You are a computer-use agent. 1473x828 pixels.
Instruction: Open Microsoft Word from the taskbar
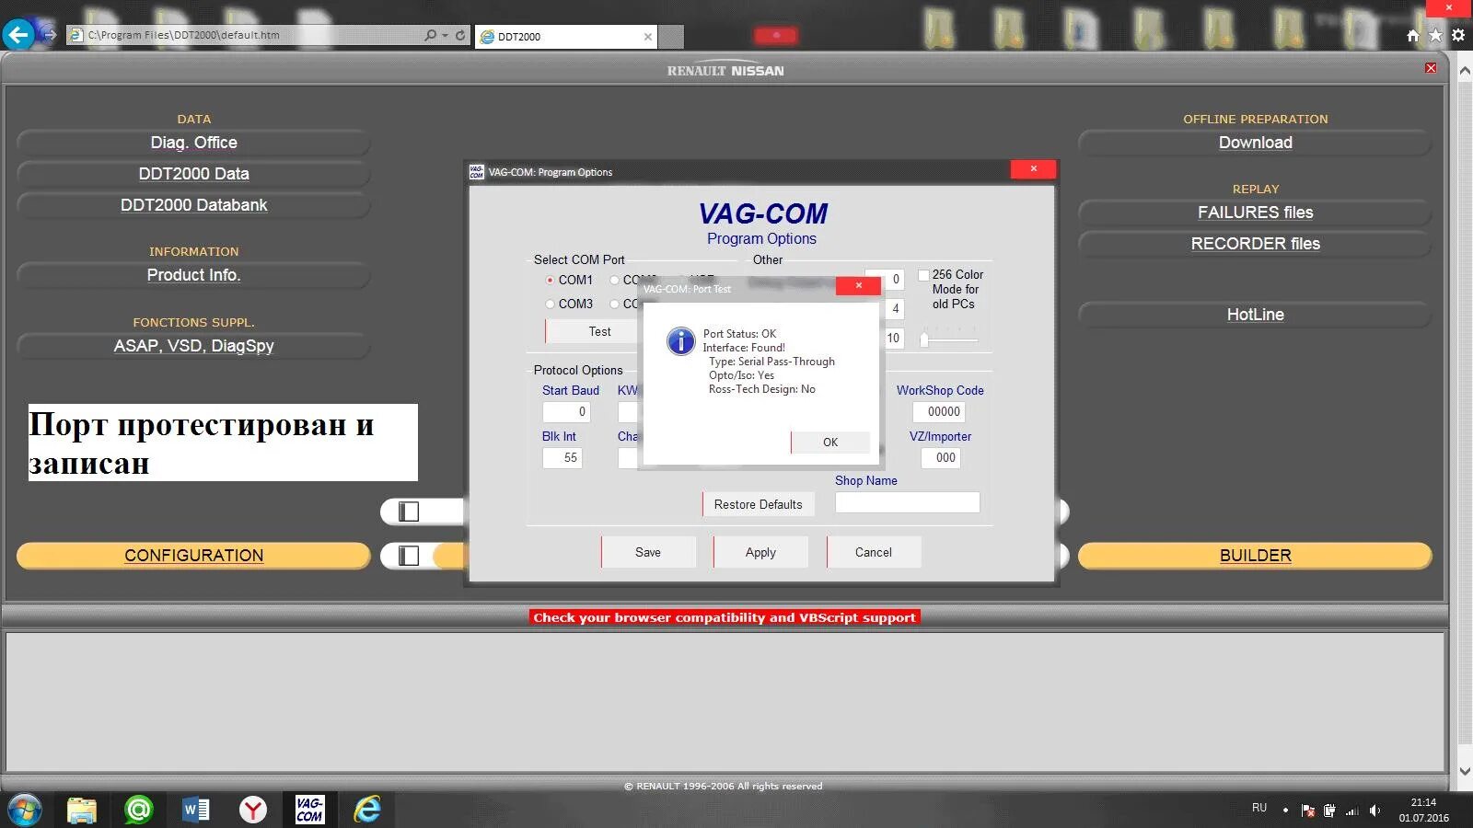click(196, 810)
